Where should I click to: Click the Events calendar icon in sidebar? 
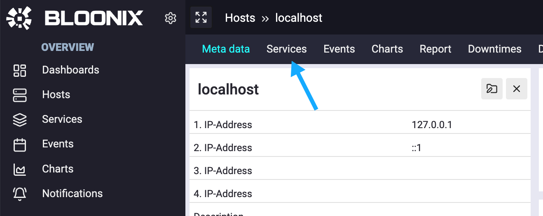click(x=20, y=145)
